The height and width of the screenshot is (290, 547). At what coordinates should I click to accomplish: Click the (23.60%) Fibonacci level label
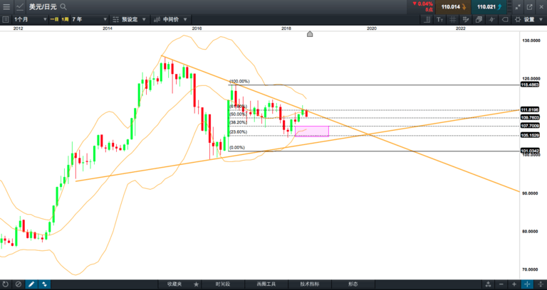click(239, 132)
